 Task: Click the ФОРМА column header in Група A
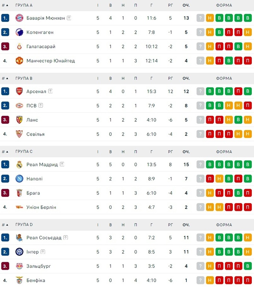tap(224, 5)
